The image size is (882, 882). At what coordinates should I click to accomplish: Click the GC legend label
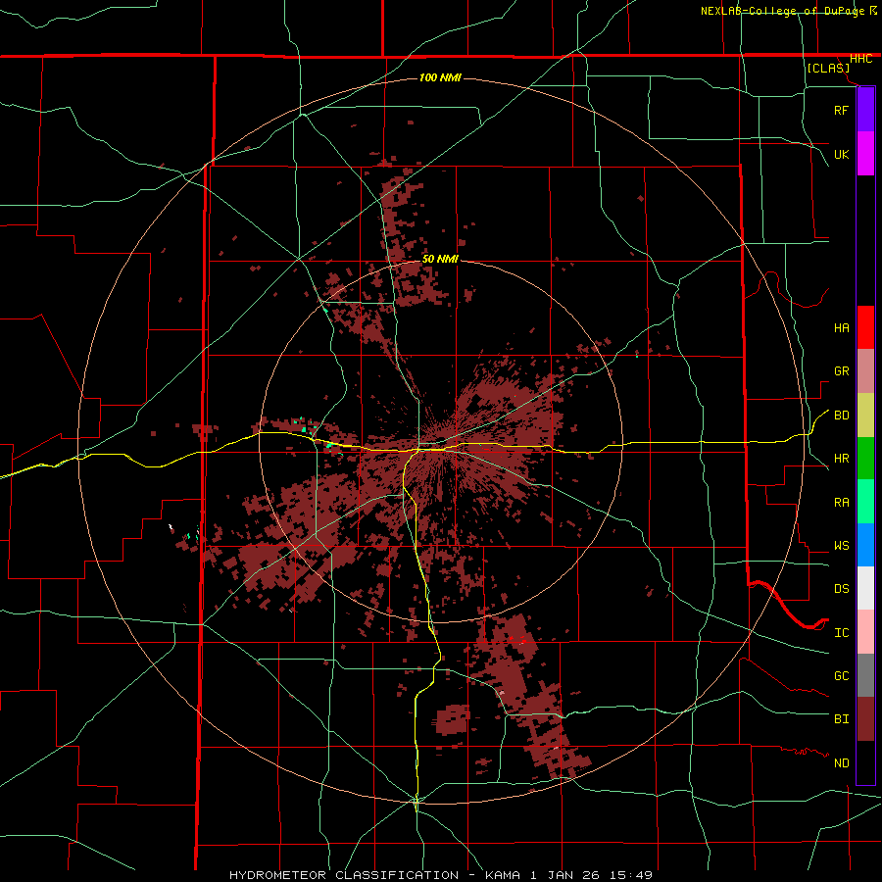click(x=841, y=676)
